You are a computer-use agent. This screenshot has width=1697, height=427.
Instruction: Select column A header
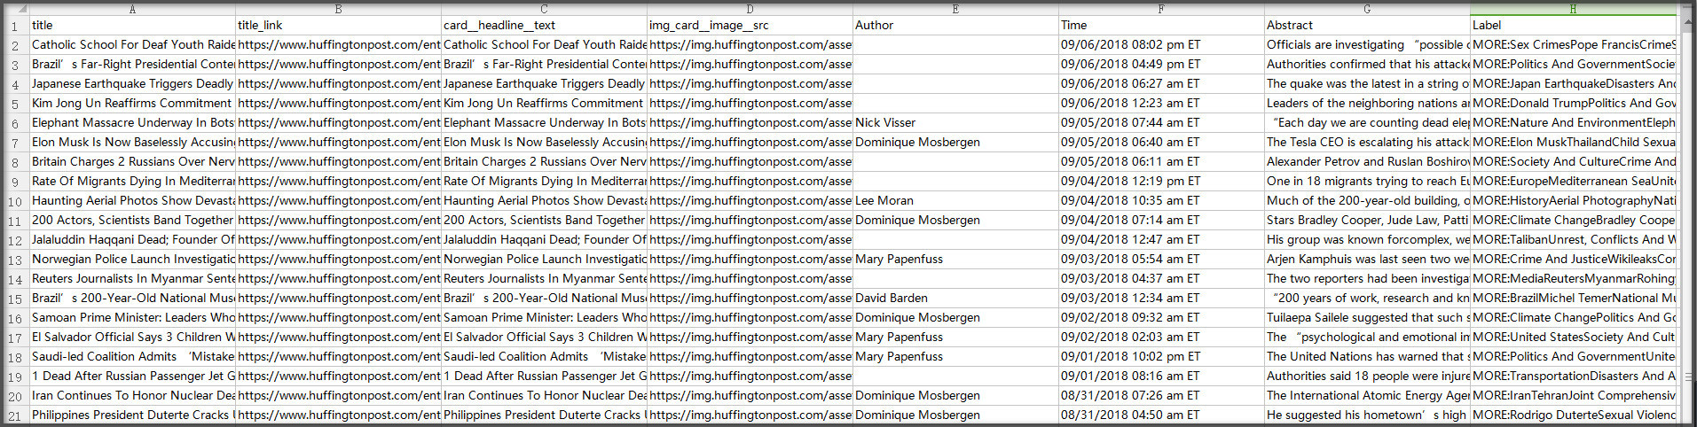(x=132, y=9)
